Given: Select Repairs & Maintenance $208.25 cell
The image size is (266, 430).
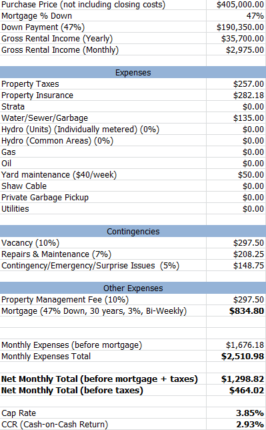Looking at the screenshot, I should 236,254.
